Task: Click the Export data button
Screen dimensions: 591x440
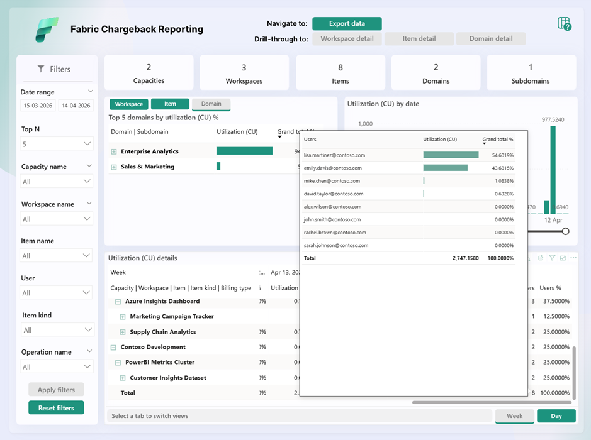Action: (x=347, y=23)
